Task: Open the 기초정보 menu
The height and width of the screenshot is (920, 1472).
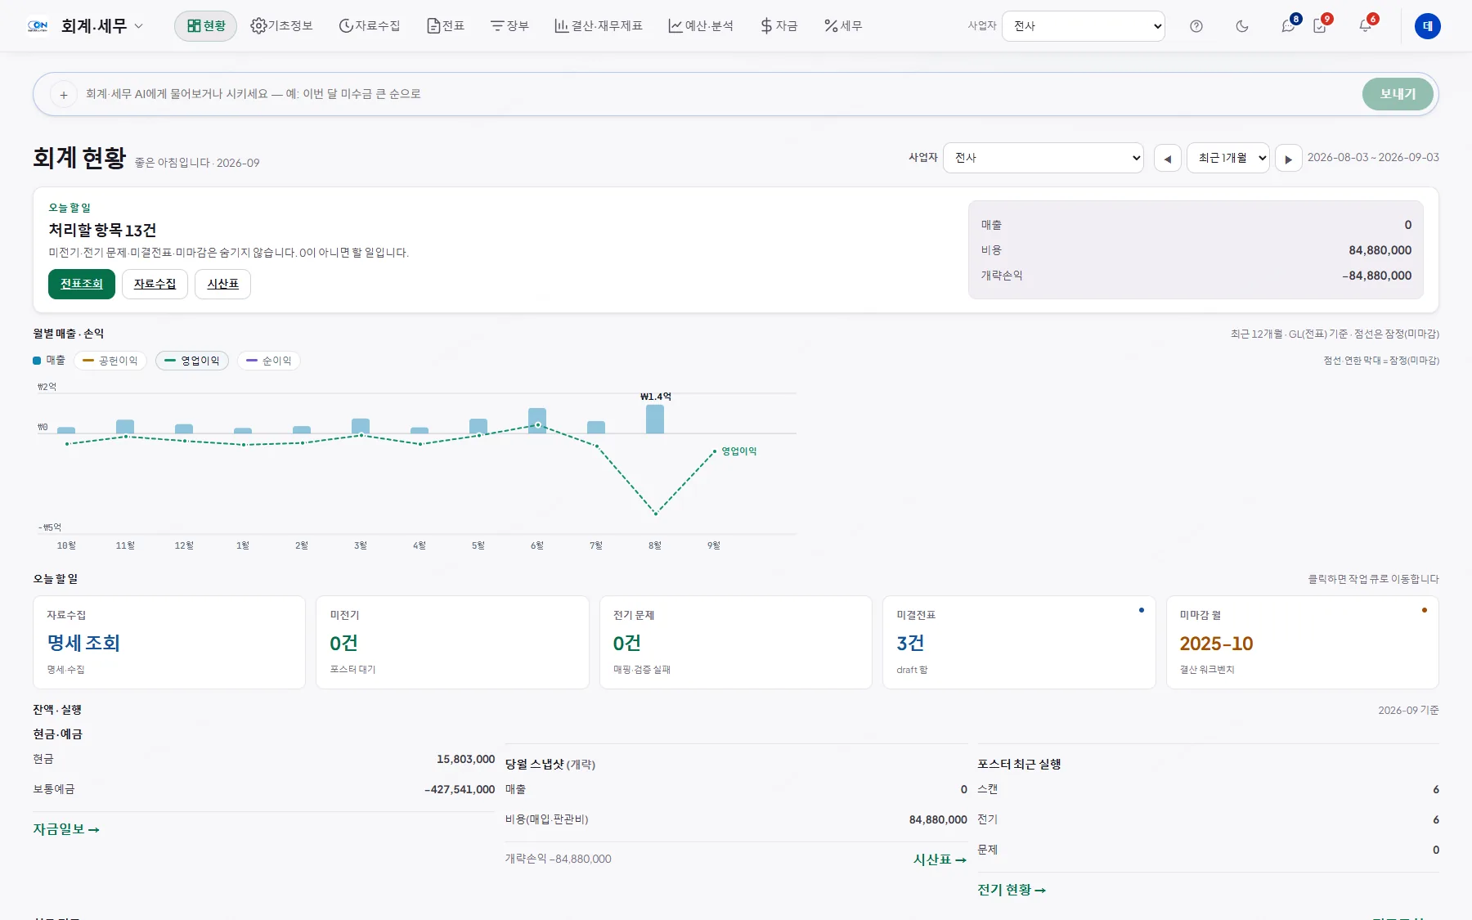Action: point(282,26)
